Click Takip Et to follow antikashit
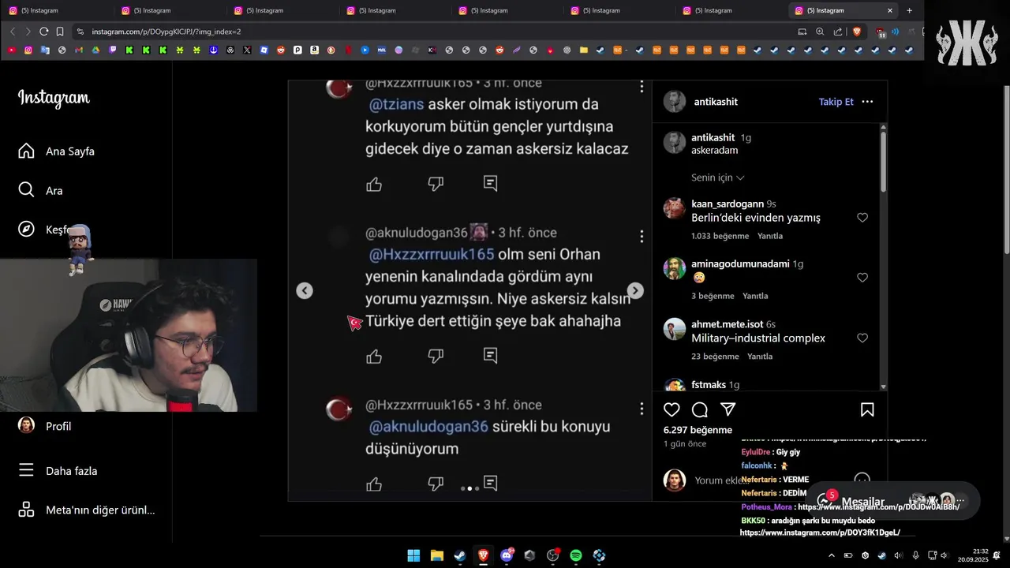The image size is (1010, 568). (836, 102)
